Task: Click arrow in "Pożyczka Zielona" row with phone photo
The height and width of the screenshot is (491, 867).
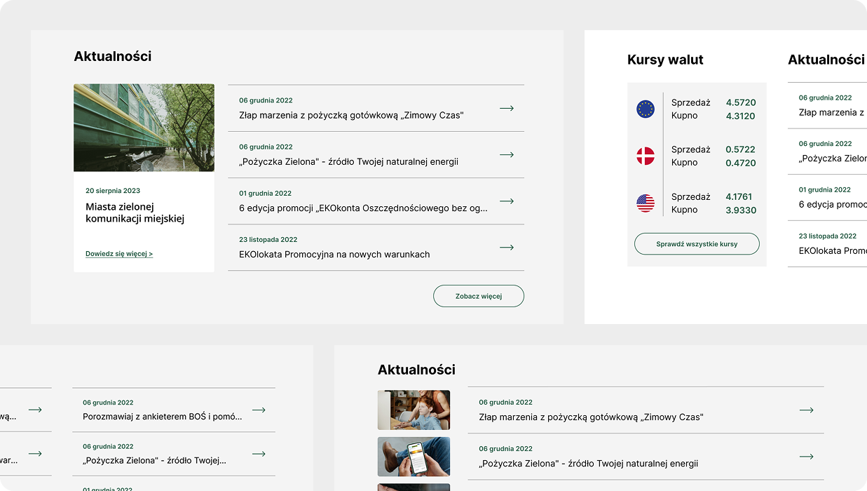Action: pos(807,456)
